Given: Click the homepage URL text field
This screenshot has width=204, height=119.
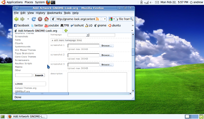Looking at the screenshot, I should 102,35.
